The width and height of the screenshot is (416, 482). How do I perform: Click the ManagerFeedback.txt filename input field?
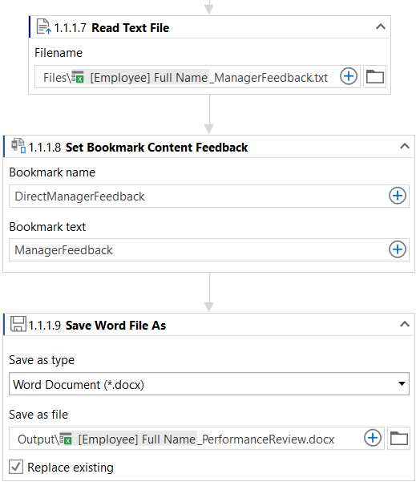185,77
